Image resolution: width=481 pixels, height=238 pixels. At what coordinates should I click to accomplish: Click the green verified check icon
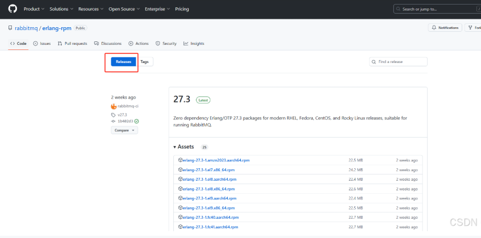pos(137,121)
